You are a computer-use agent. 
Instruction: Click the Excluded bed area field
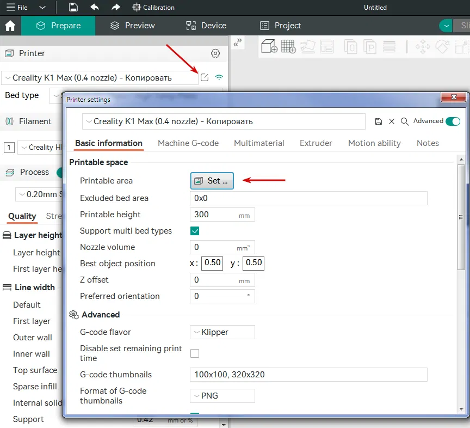pyautogui.click(x=308, y=198)
